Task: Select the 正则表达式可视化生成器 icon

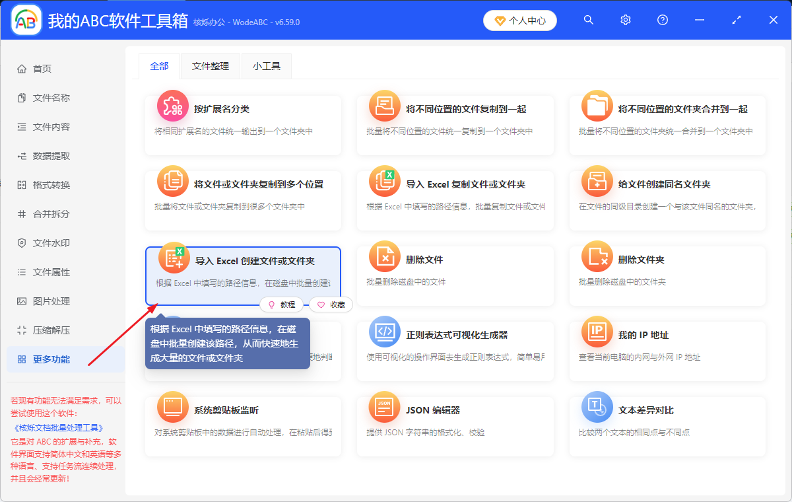Action: [x=385, y=332]
